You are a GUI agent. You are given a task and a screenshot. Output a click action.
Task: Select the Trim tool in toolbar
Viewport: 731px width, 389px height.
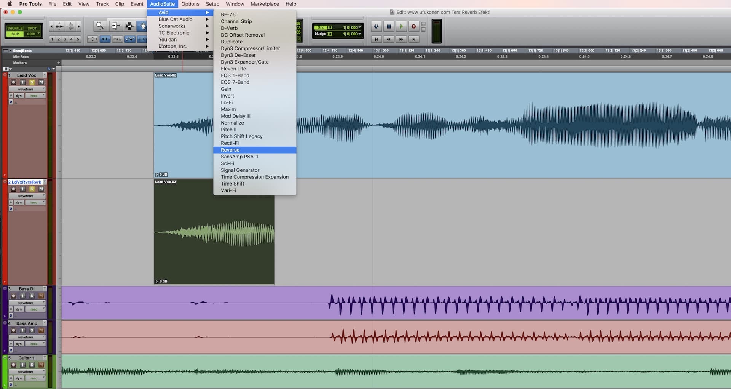click(x=115, y=26)
